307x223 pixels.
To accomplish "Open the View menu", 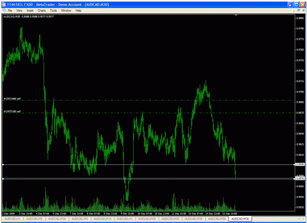I will 19,11.
